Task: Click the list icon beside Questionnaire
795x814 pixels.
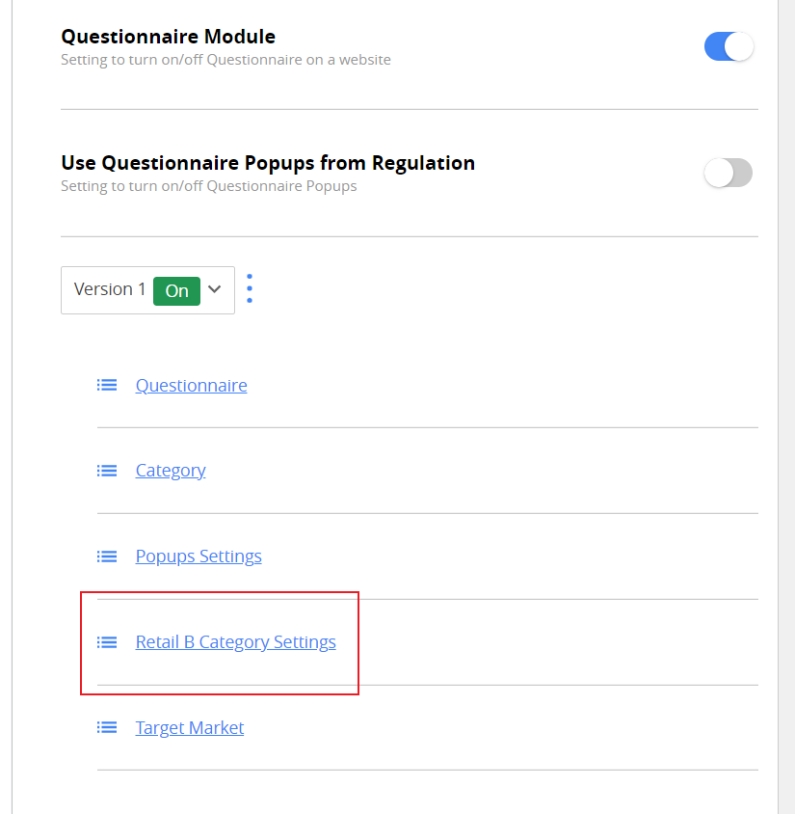Action: coord(107,384)
